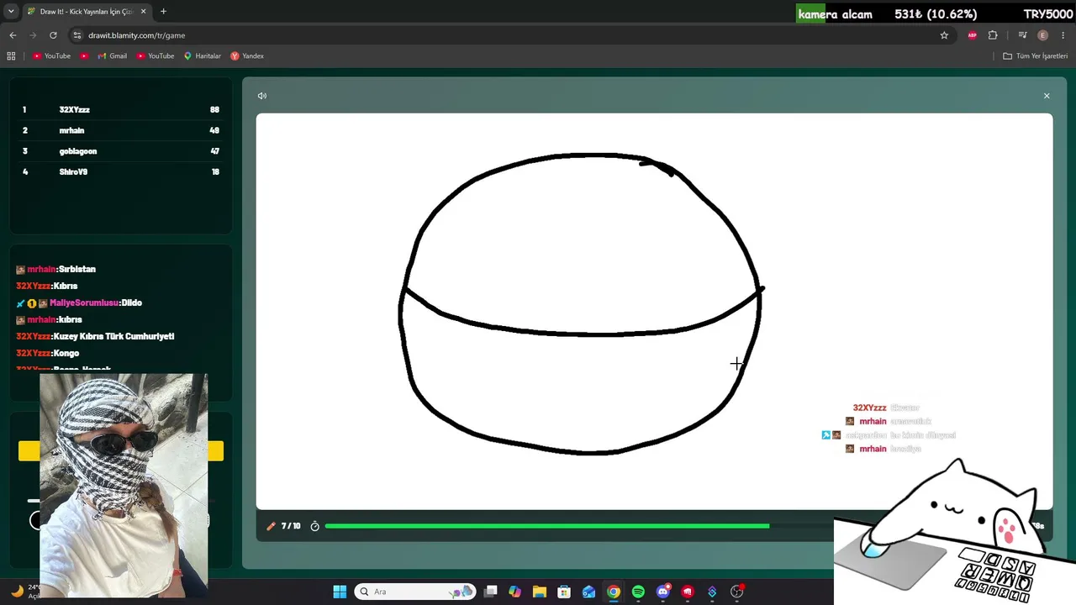Open the apps grid in bookmarks bar
This screenshot has height=605, width=1076.
tap(11, 56)
